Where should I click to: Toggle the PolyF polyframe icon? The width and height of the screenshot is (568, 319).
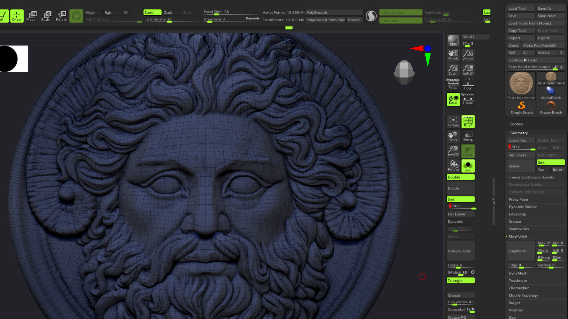click(x=468, y=121)
